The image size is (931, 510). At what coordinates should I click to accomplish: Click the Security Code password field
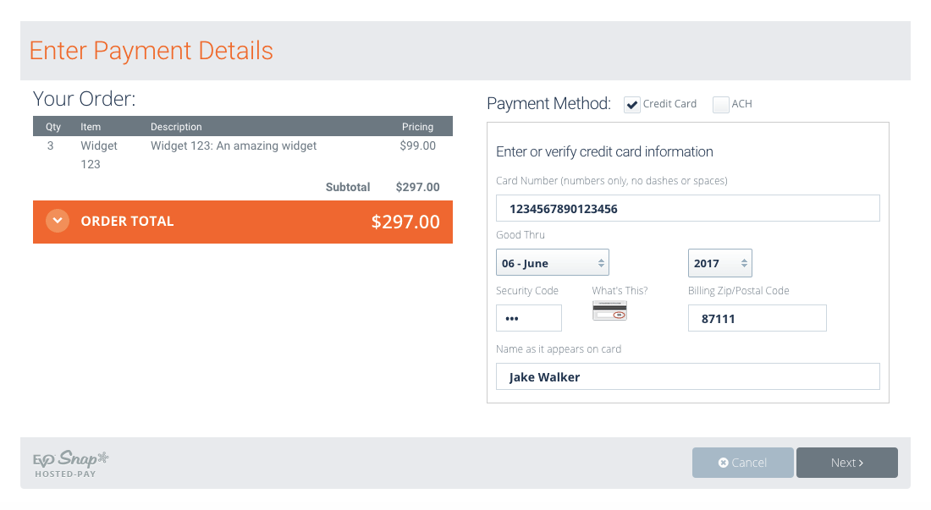pos(528,318)
